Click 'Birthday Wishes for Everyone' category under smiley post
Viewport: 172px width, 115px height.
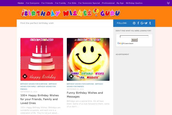pyautogui.click(x=80, y=84)
